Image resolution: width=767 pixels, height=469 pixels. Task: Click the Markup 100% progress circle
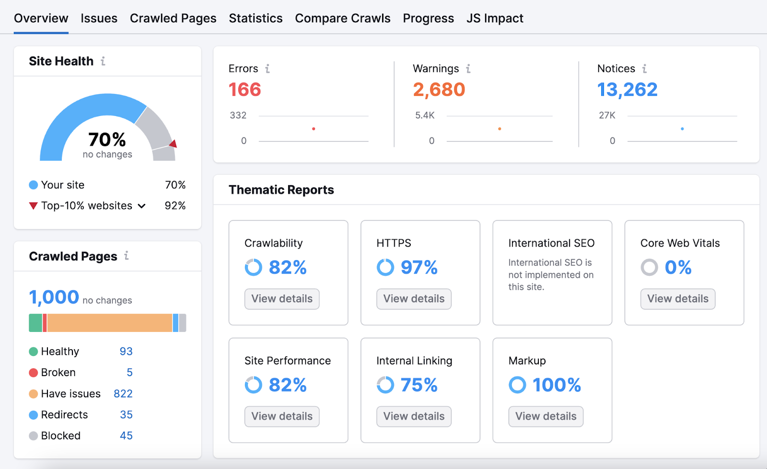tap(517, 385)
